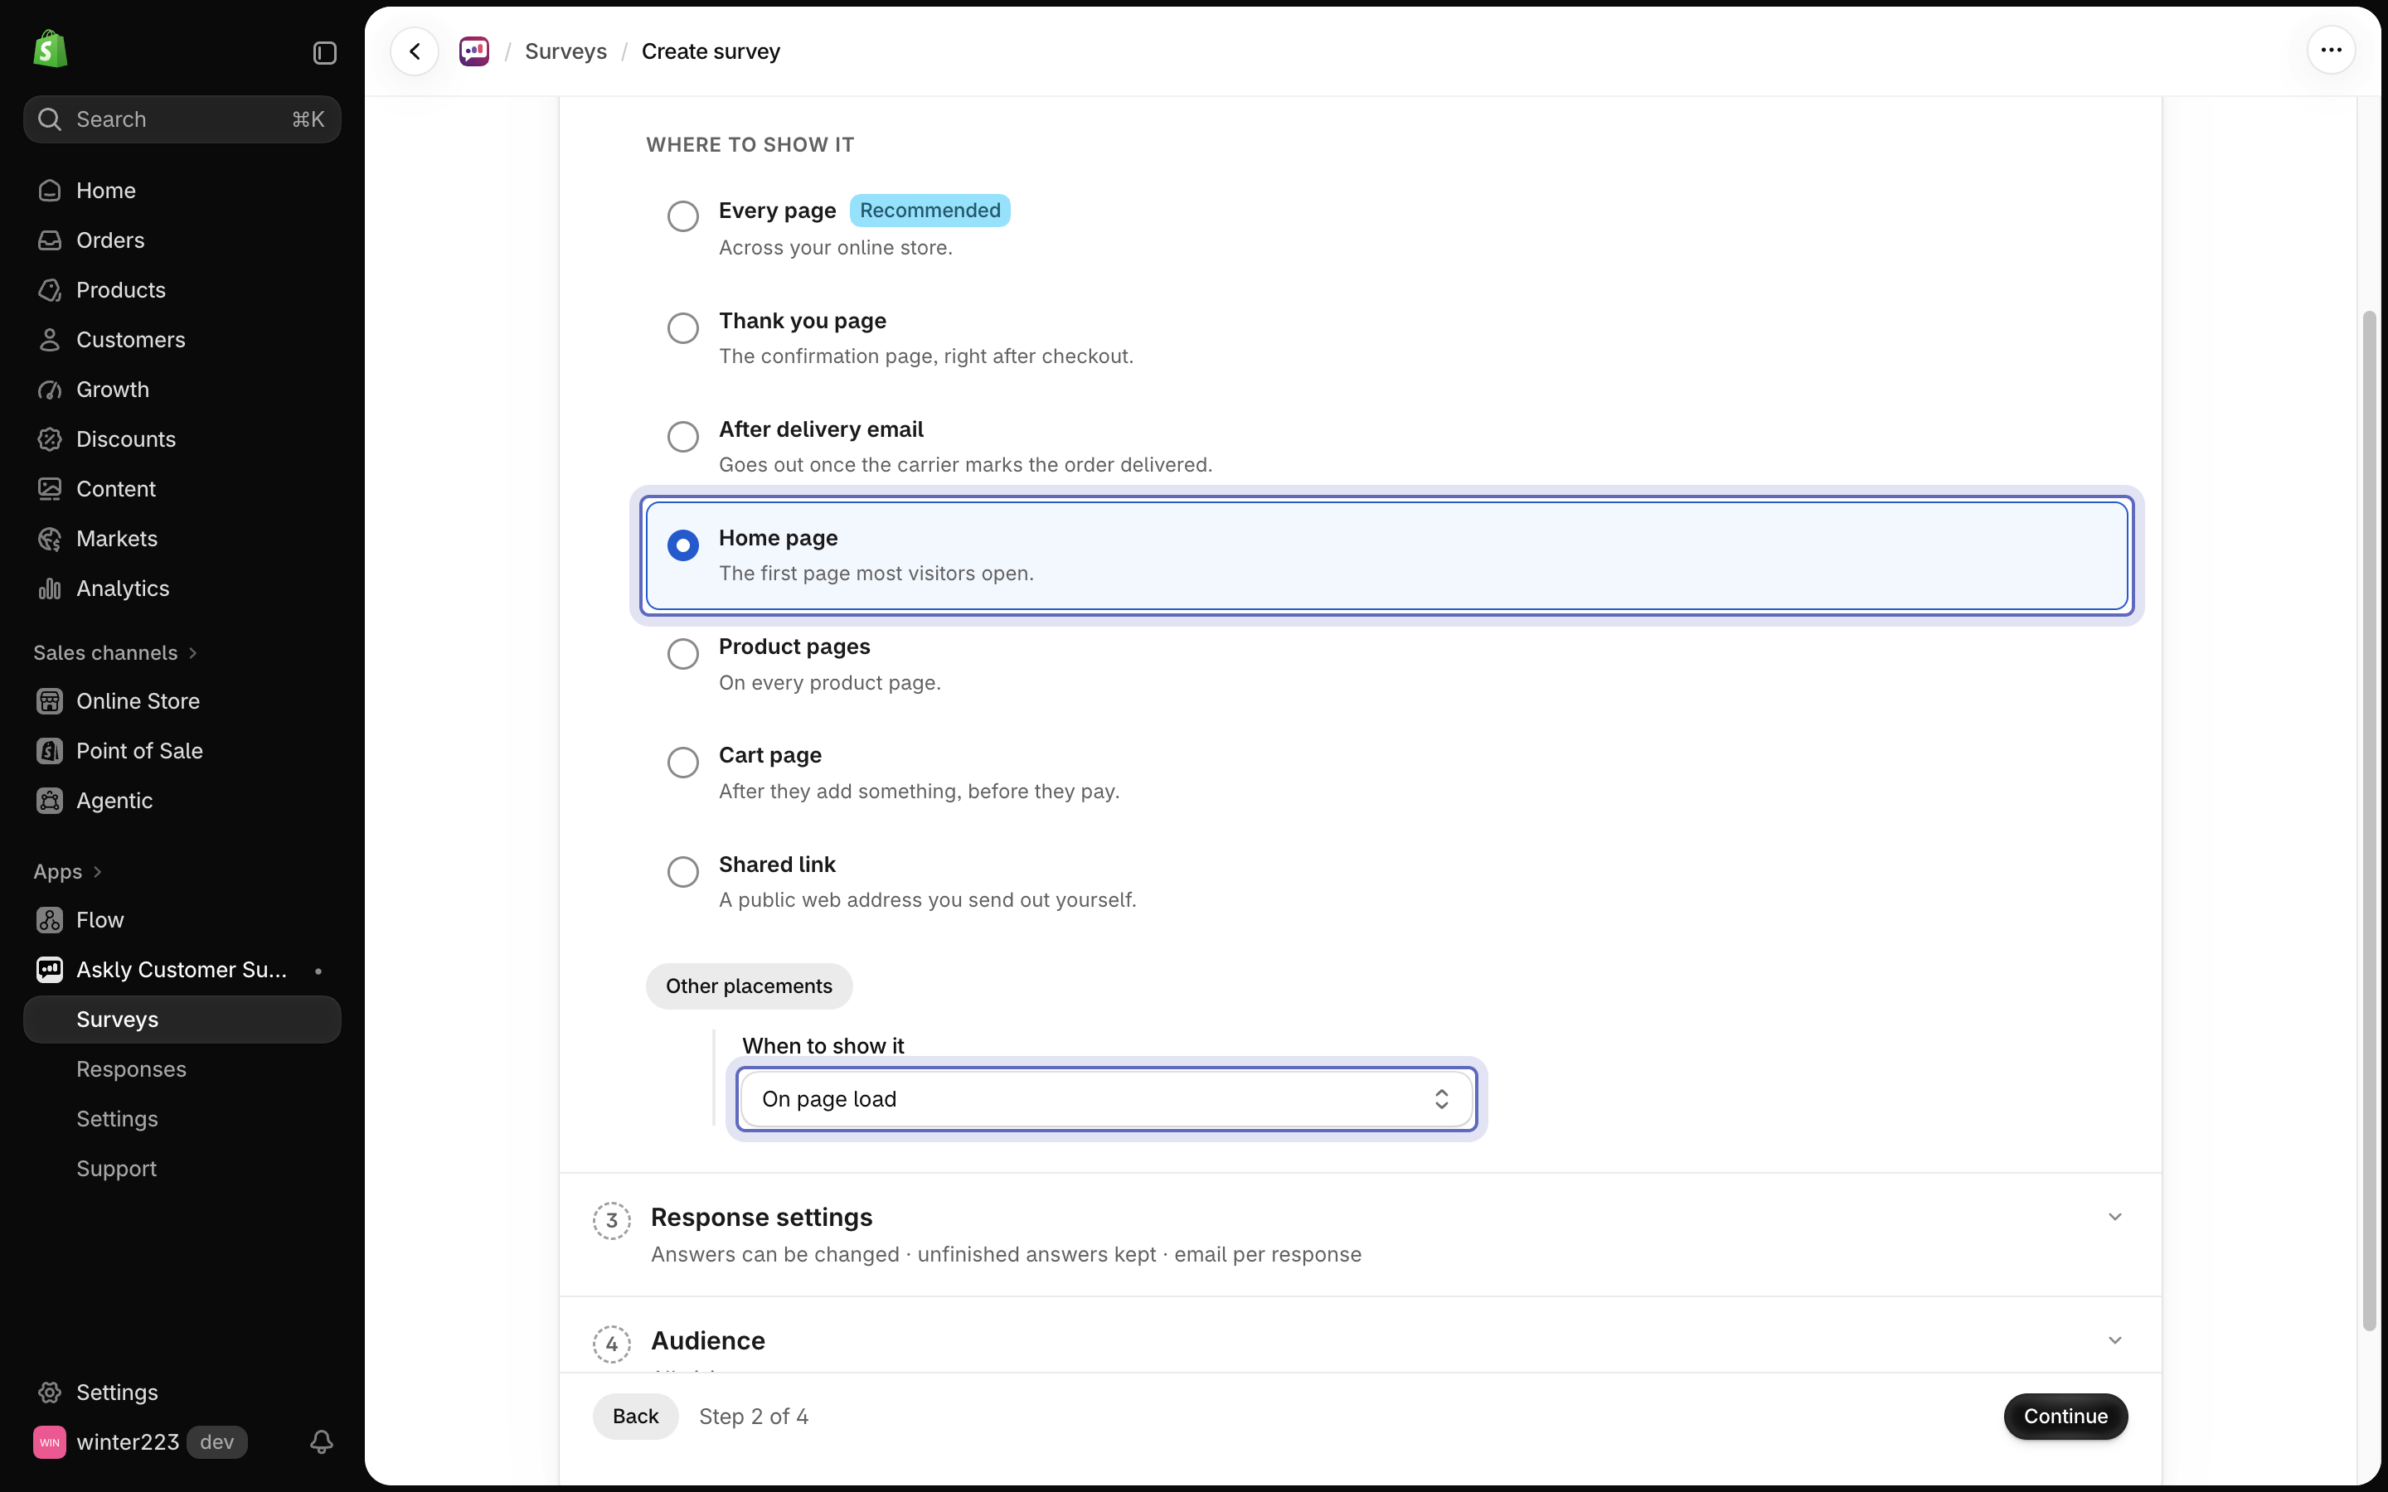Click the Settings gear icon

tap(50, 1393)
